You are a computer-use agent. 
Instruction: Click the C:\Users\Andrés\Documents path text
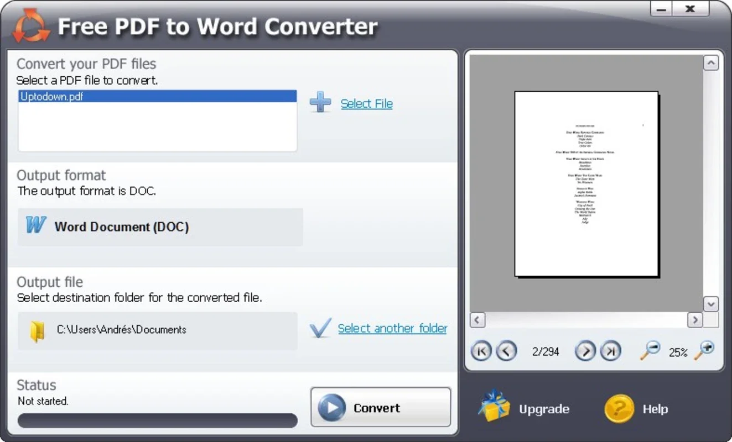click(x=122, y=330)
